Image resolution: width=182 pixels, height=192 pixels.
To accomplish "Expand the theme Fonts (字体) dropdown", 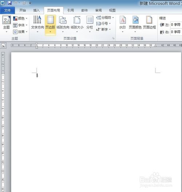I will click(x=20, y=25).
